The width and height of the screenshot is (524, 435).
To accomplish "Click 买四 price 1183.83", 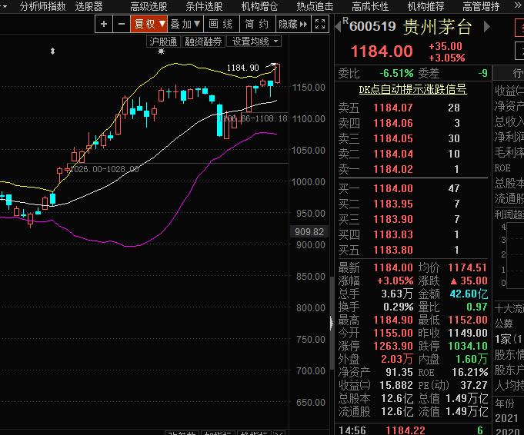I will tap(393, 234).
